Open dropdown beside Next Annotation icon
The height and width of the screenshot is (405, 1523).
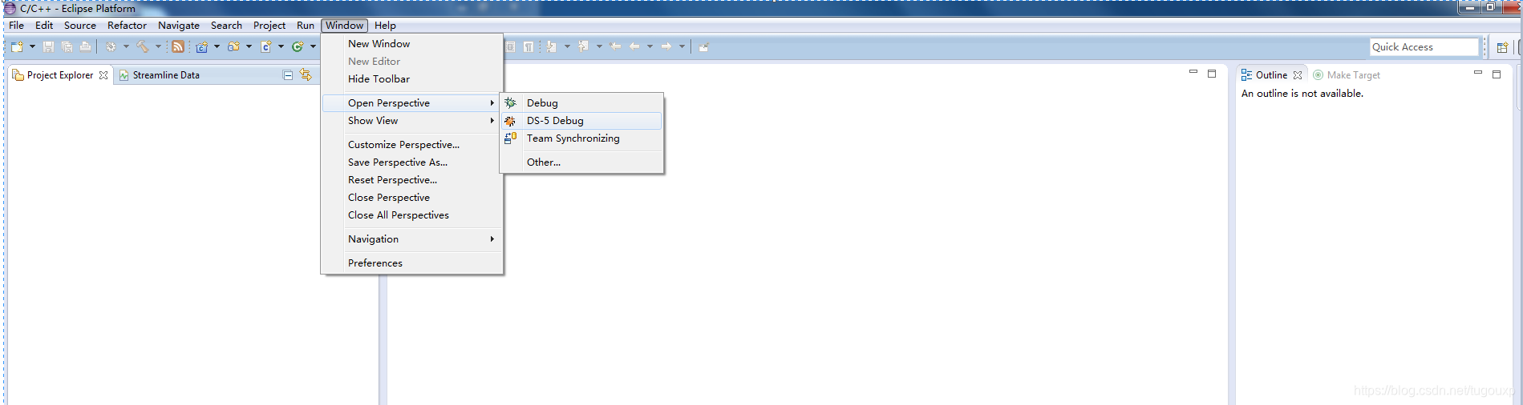click(x=567, y=46)
